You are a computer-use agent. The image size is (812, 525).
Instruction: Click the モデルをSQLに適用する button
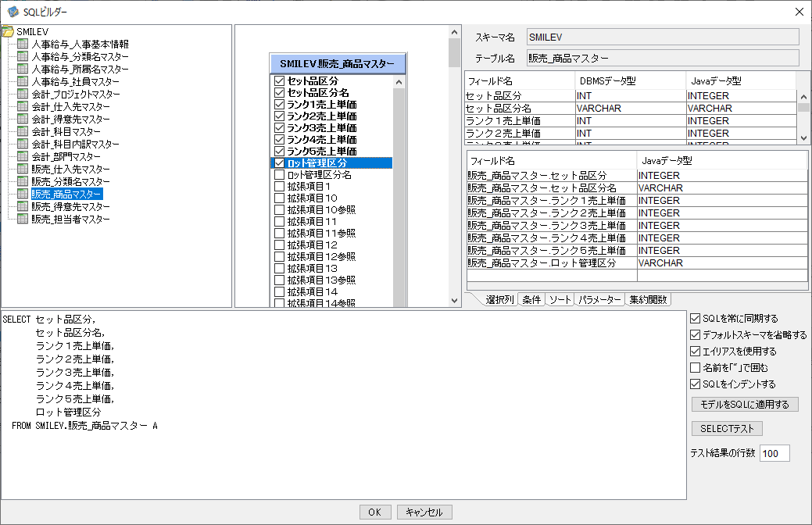[x=745, y=405]
